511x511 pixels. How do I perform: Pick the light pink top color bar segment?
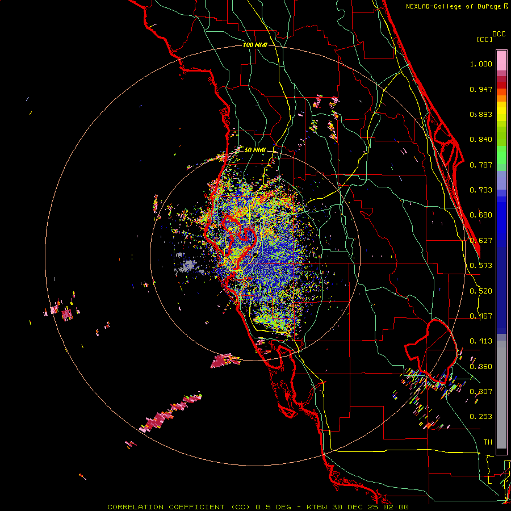pos(501,60)
